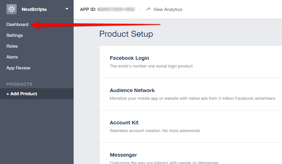Click the 'Monetize your mobile app' description
This screenshot has width=282, height=164.
[x=193, y=98]
